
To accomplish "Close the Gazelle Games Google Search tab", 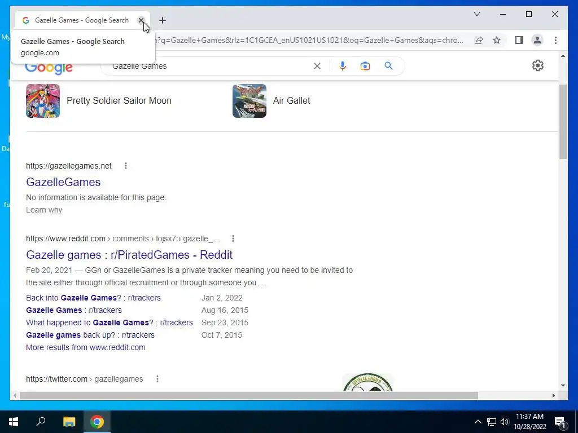I will point(141,20).
